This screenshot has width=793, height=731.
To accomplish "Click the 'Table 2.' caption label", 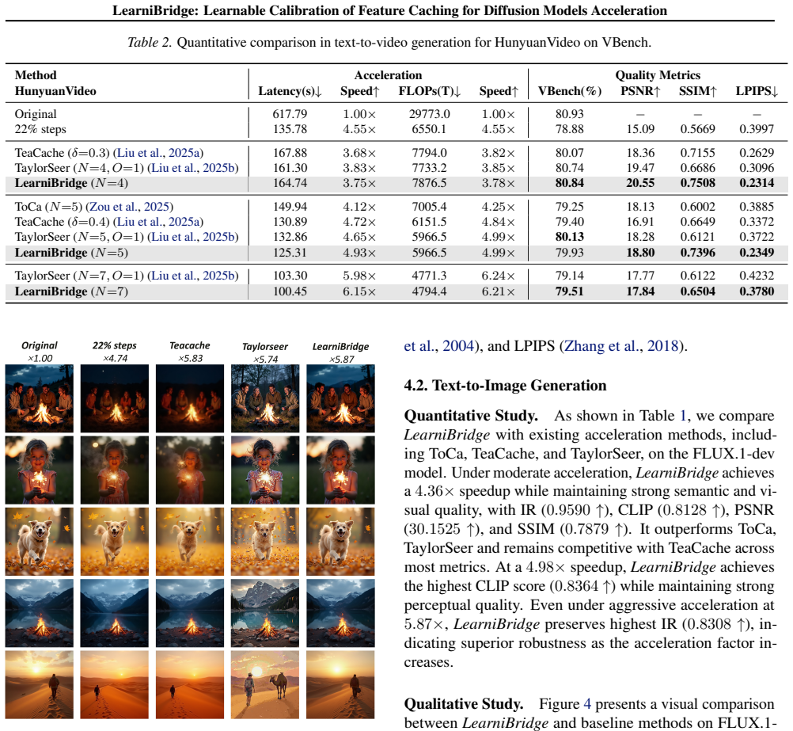I will coord(150,43).
